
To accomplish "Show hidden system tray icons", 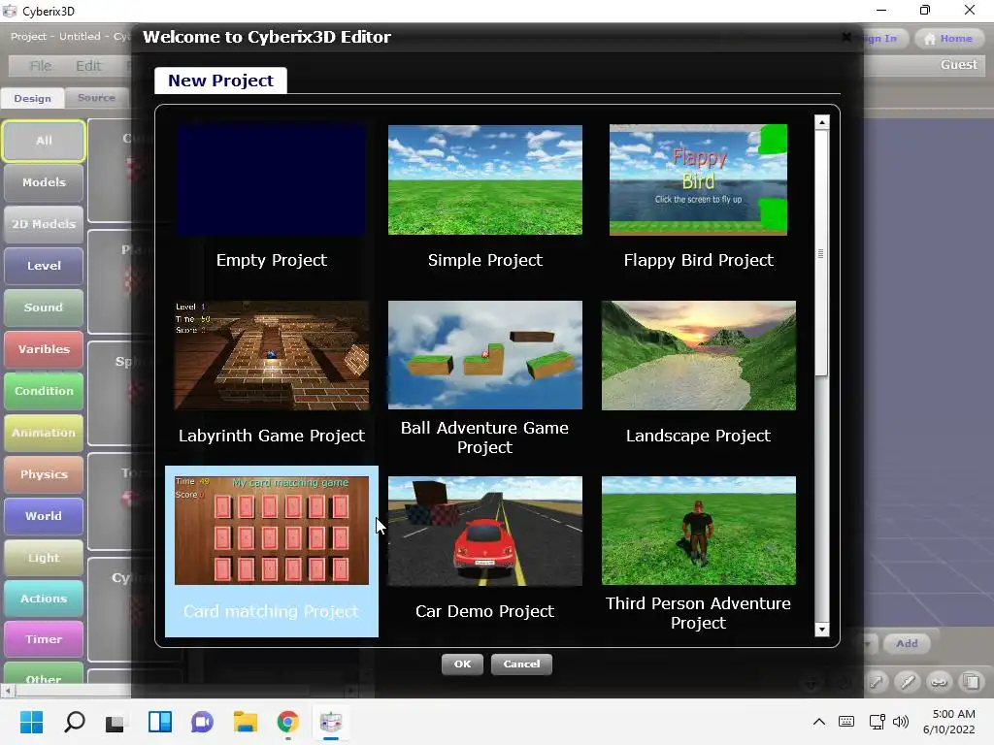I will coord(819,722).
